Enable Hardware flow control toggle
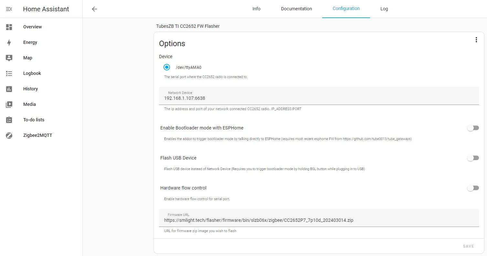 click(x=473, y=188)
